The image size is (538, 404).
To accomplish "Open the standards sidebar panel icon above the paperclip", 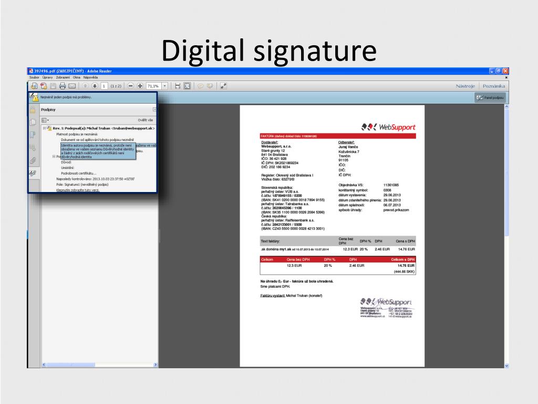I will (x=33, y=148).
